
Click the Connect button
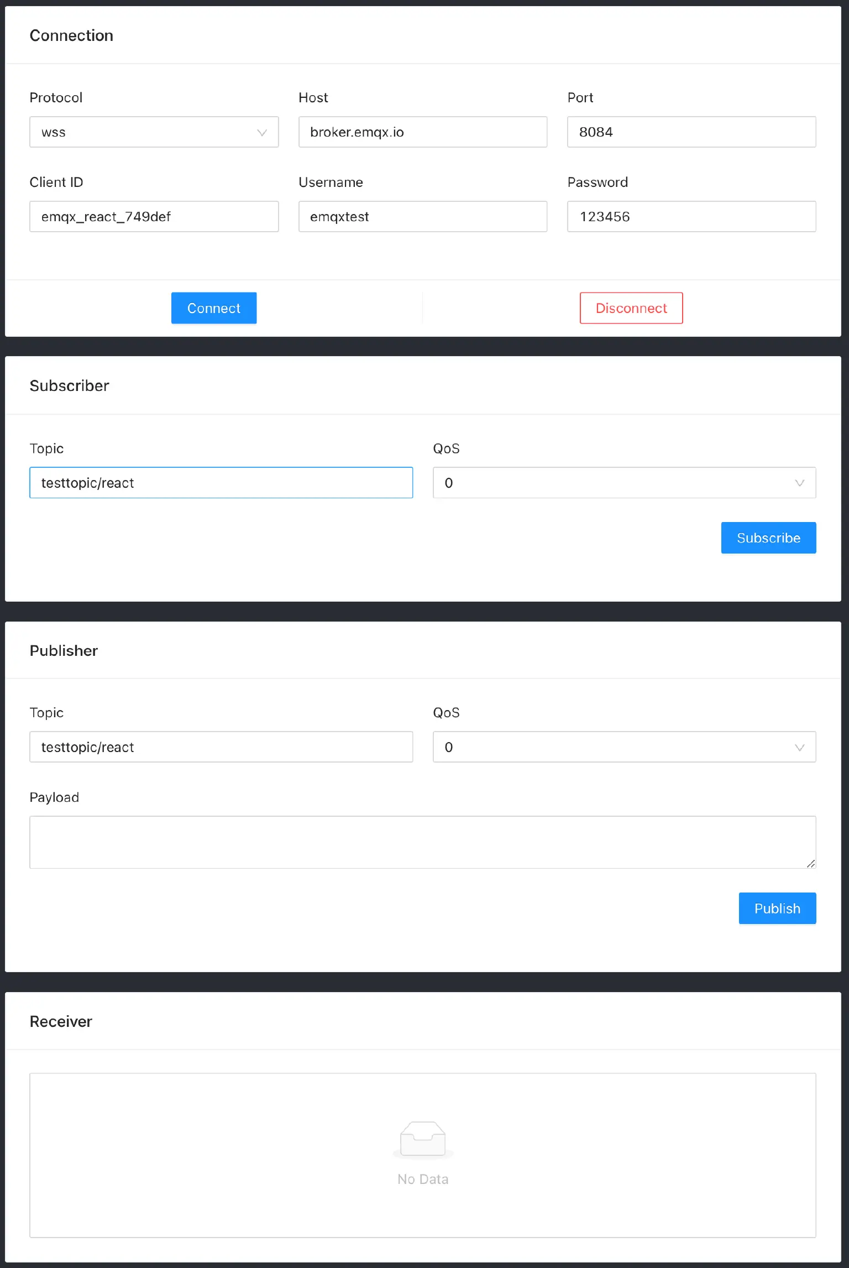[213, 308]
